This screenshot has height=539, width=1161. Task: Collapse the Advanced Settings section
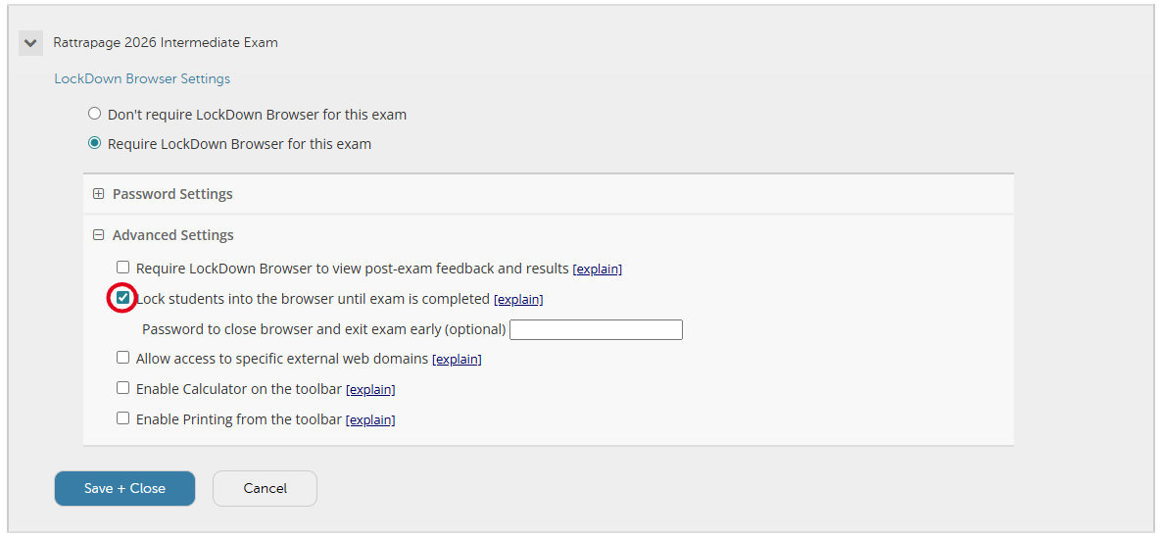98,235
